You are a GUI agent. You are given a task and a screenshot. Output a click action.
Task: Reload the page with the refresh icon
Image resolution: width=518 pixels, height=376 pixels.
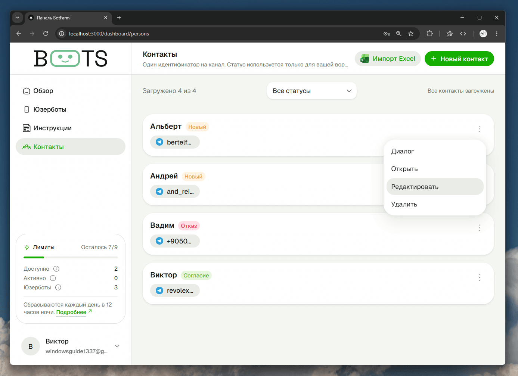46,34
